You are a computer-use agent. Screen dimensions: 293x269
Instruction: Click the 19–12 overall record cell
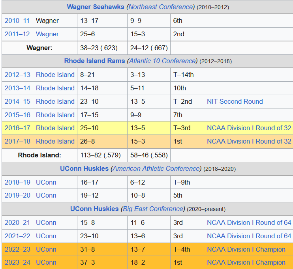(102, 196)
